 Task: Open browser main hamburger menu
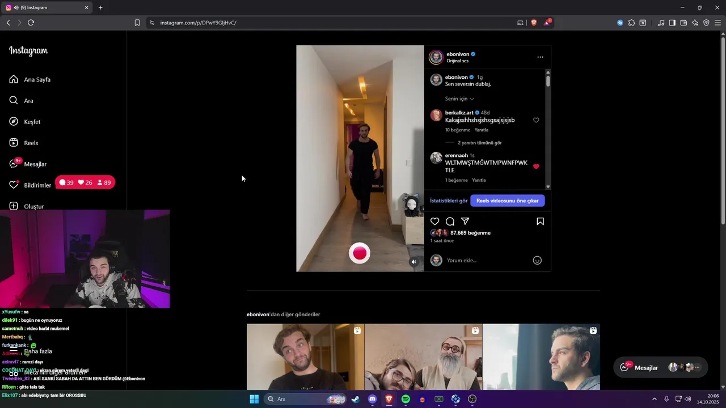pyautogui.click(x=717, y=23)
